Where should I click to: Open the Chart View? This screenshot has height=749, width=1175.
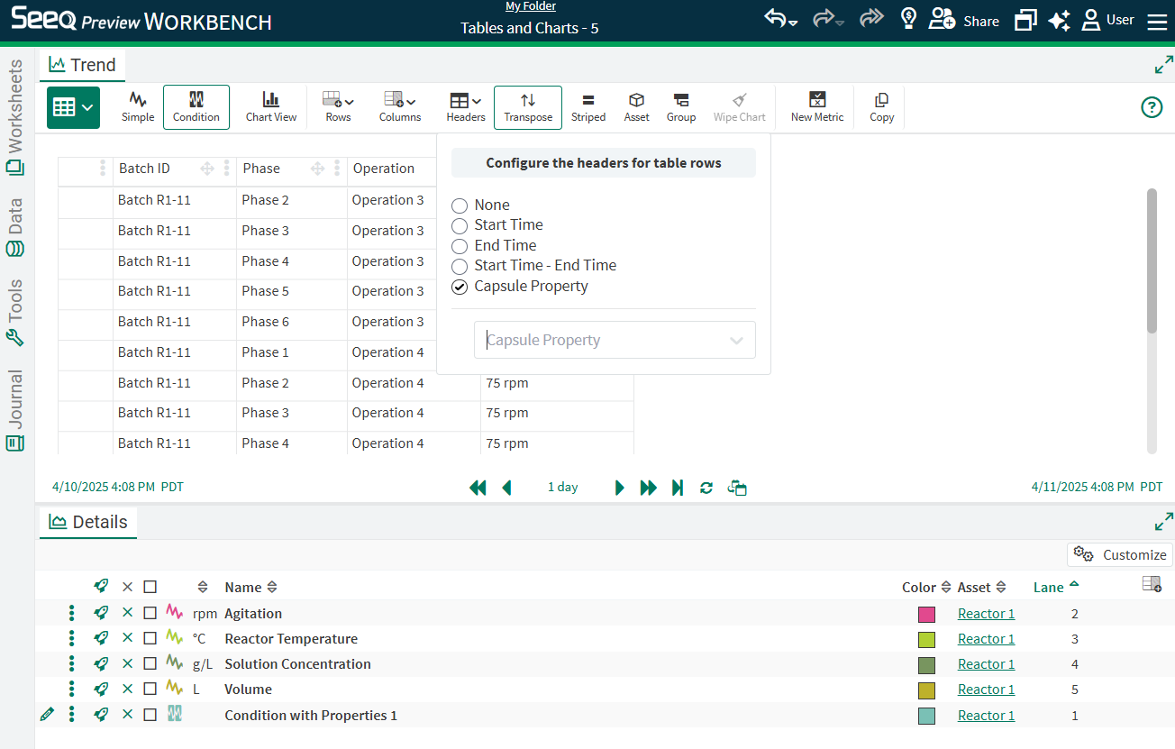pyautogui.click(x=271, y=106)
